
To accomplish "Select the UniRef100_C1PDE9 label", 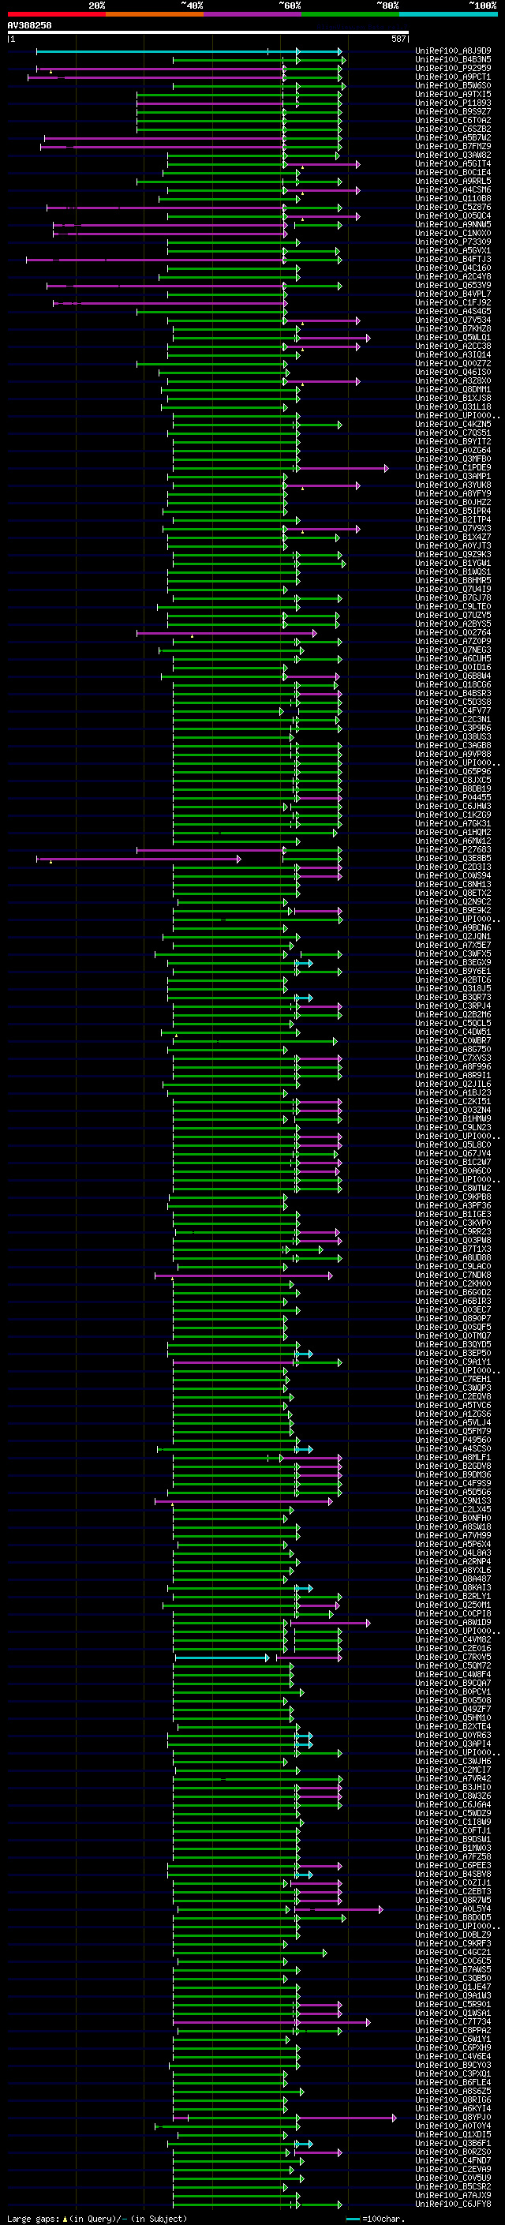I will coord(453,467).
